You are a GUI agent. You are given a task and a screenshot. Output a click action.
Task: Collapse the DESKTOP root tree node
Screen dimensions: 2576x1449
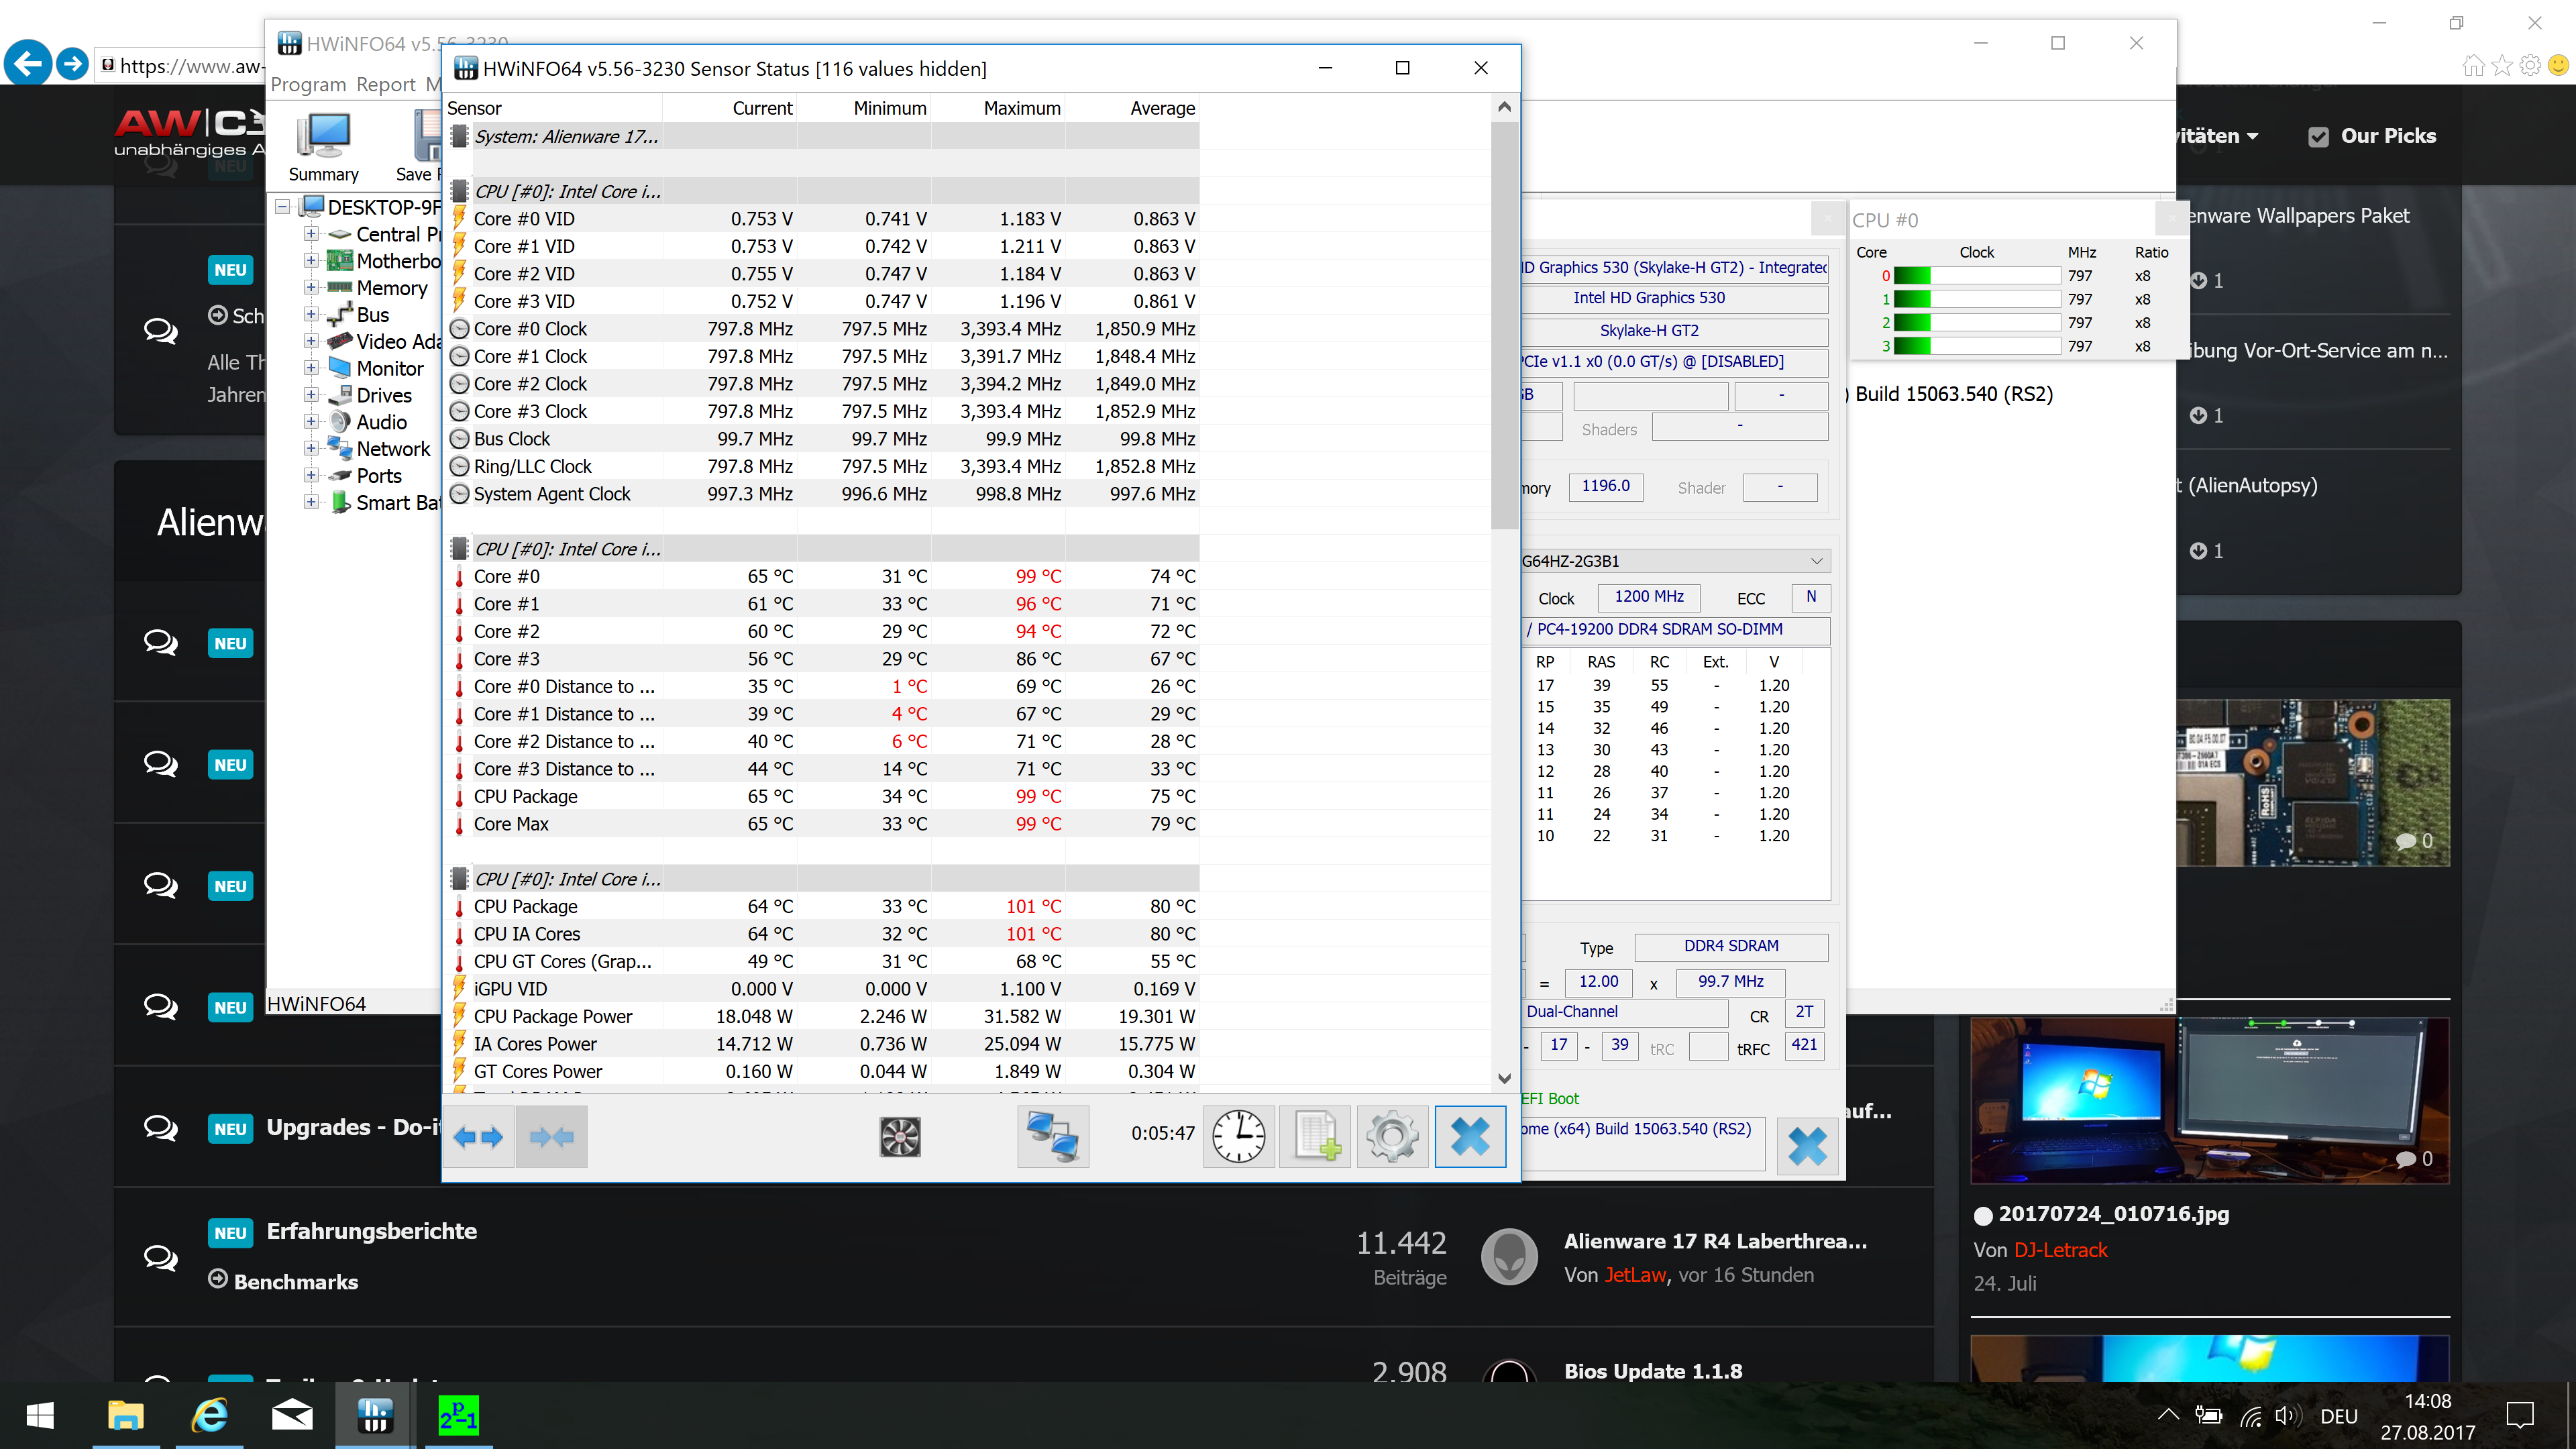pos(283,207)
